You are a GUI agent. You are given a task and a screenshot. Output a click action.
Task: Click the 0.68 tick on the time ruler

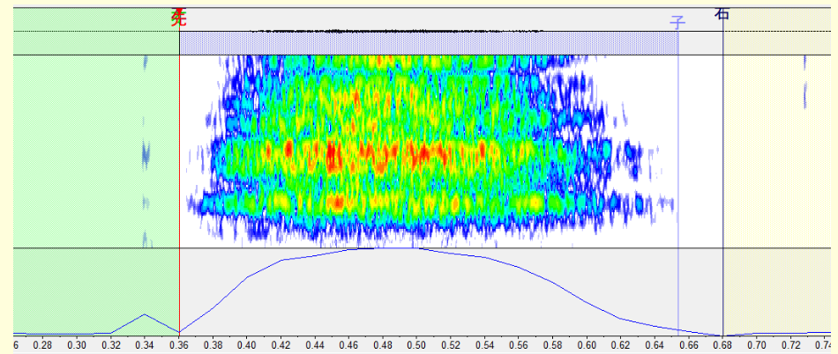point(723,344)
